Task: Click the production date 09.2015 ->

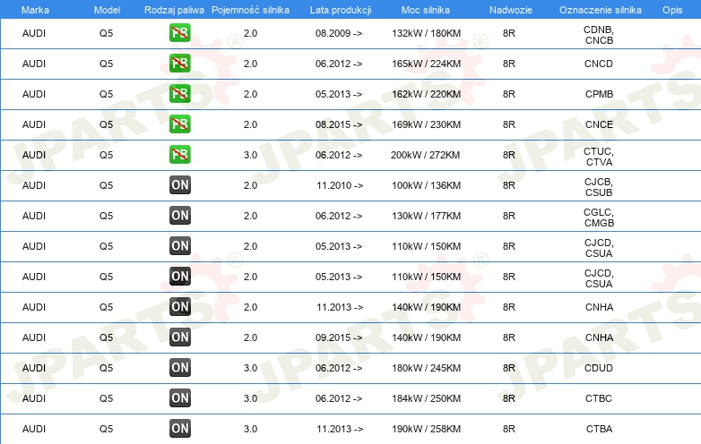Action: coord(339,337)
